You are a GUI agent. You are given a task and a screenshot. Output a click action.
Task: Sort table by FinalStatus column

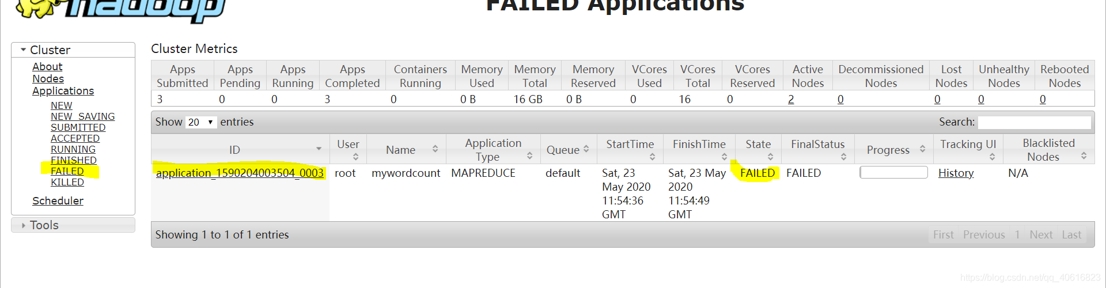coord(818,150)
